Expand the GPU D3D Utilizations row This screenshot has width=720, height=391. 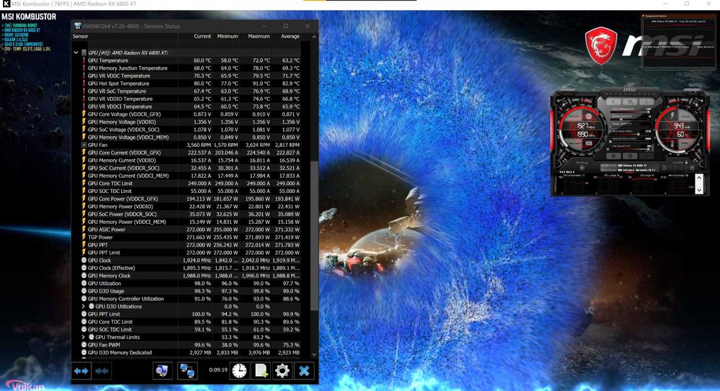point(83,307)
